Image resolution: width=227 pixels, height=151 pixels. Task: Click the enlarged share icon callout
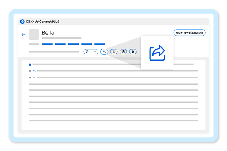click(157, 53)
